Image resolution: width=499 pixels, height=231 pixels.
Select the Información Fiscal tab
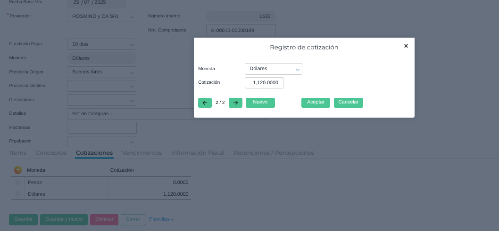click(197, 153)
